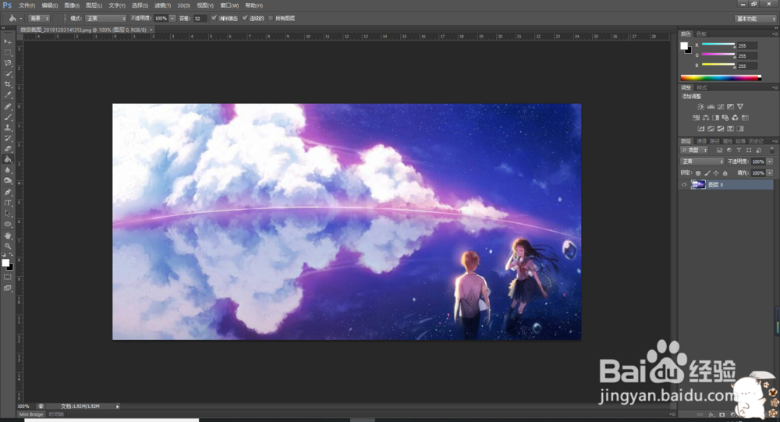
Task: Toggle lock all padlock icon
Action: pos(725,173)
